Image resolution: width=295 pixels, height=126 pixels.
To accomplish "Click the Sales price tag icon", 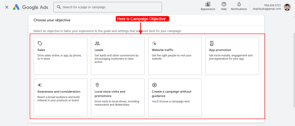I will pyautogui.click(x=40, y=44).
